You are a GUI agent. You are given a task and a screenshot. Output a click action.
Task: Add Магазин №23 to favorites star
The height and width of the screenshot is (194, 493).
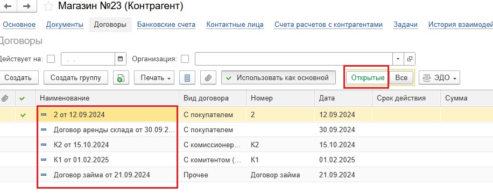point(48,6)
